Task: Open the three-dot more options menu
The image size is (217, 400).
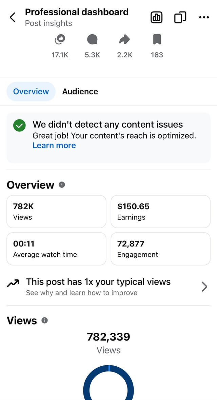Action: pyautogui.click(x=204, y=17)
